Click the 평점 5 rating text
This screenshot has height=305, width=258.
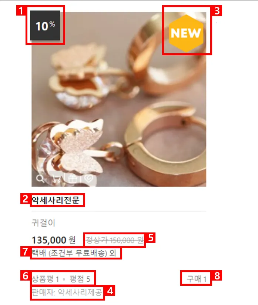(x=80, y=279)
